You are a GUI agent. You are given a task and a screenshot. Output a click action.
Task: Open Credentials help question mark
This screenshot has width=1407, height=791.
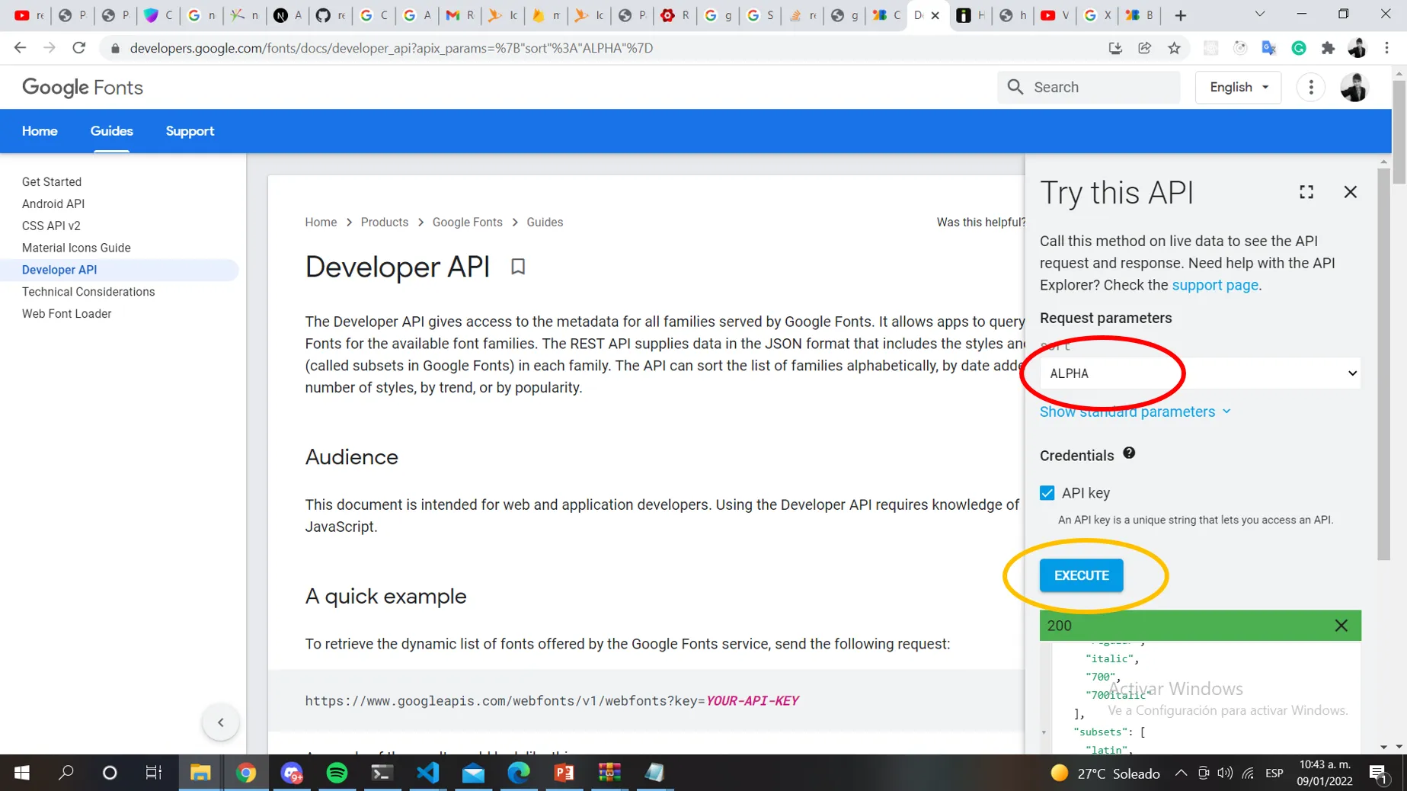click(1129, 453)
